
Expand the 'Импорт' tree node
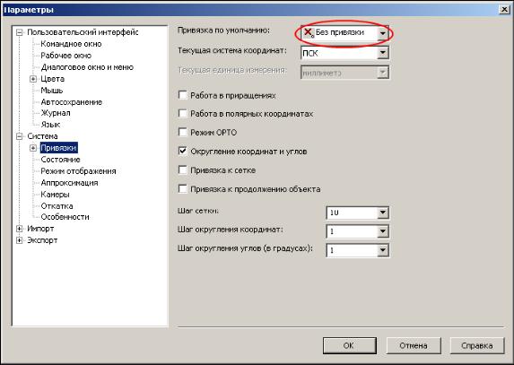[20, 229]
